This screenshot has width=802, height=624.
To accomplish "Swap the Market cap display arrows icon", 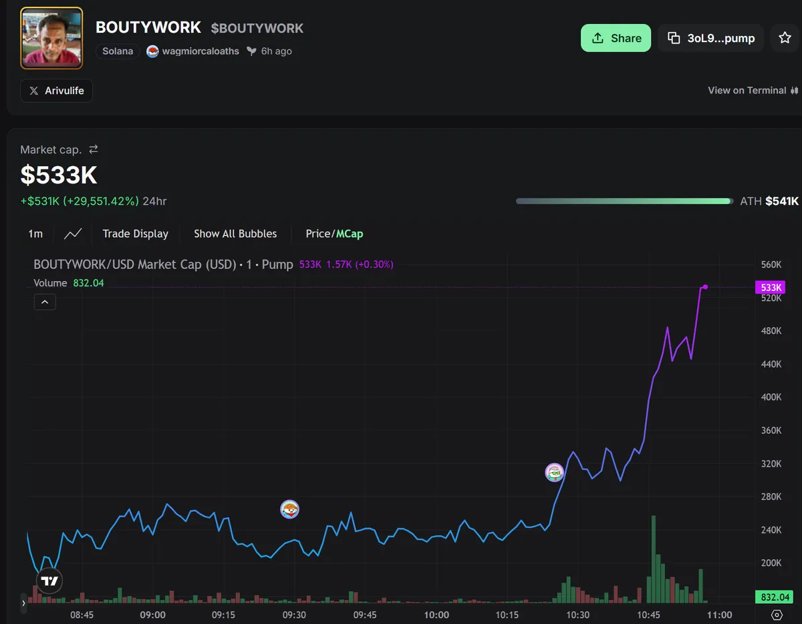I will (x=94, y=149).
